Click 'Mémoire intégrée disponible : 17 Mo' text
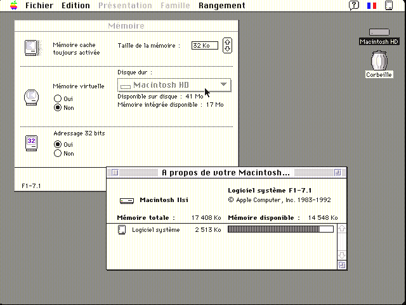406x305 pixels. click(x=171, y=105)
